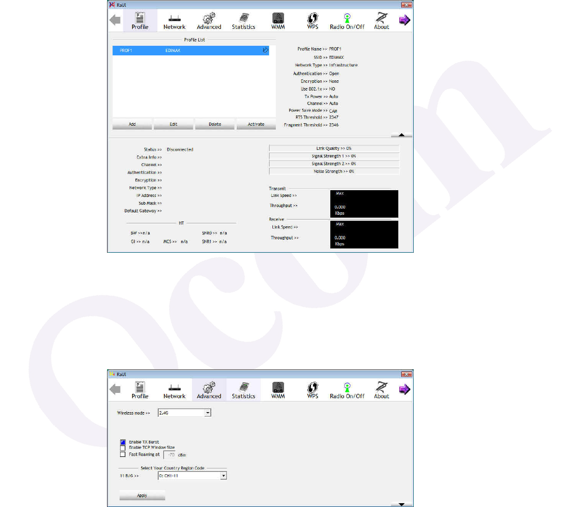
Task: Open About icon in lower RaUI window
Action: [381, 390]
